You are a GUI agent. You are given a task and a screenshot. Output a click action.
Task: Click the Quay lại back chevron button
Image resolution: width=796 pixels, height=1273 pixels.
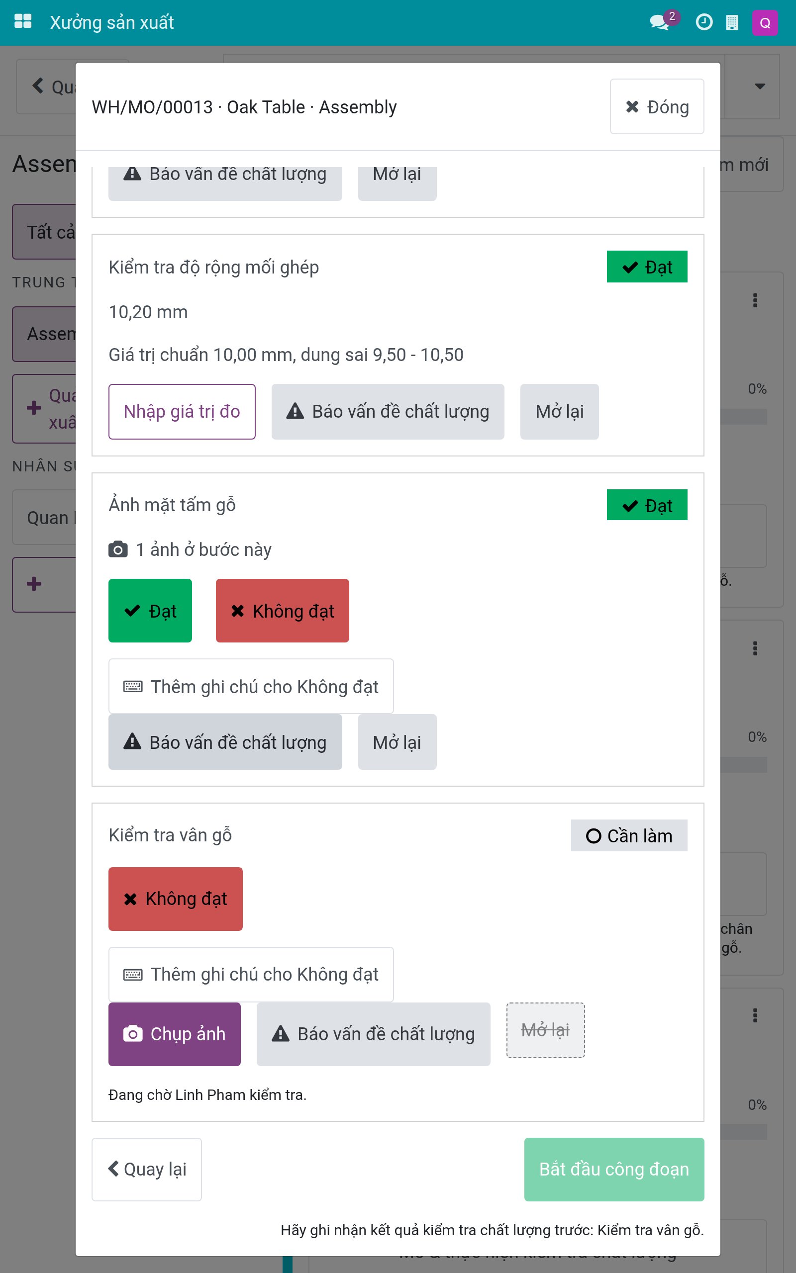tap(147, 1169)
